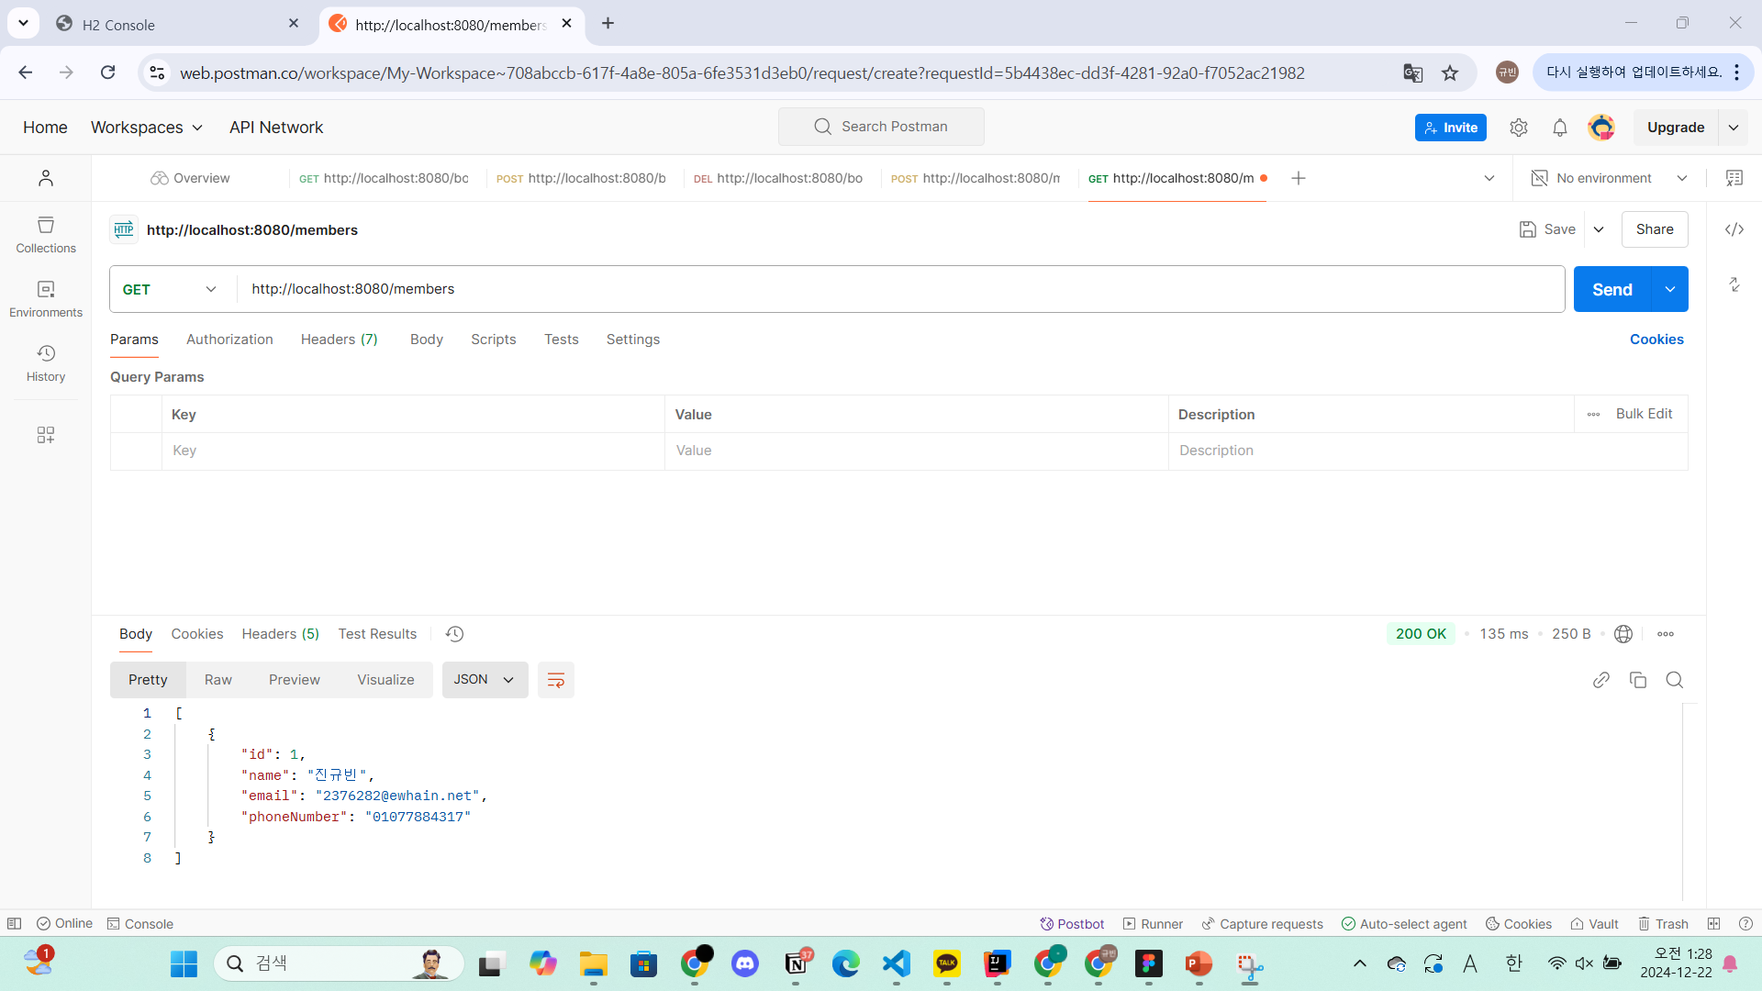Open the Collections sidebar panel
1762x991 pixels.
(x=46, y=235)
